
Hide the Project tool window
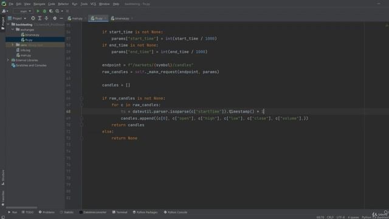tap(61, 18)
